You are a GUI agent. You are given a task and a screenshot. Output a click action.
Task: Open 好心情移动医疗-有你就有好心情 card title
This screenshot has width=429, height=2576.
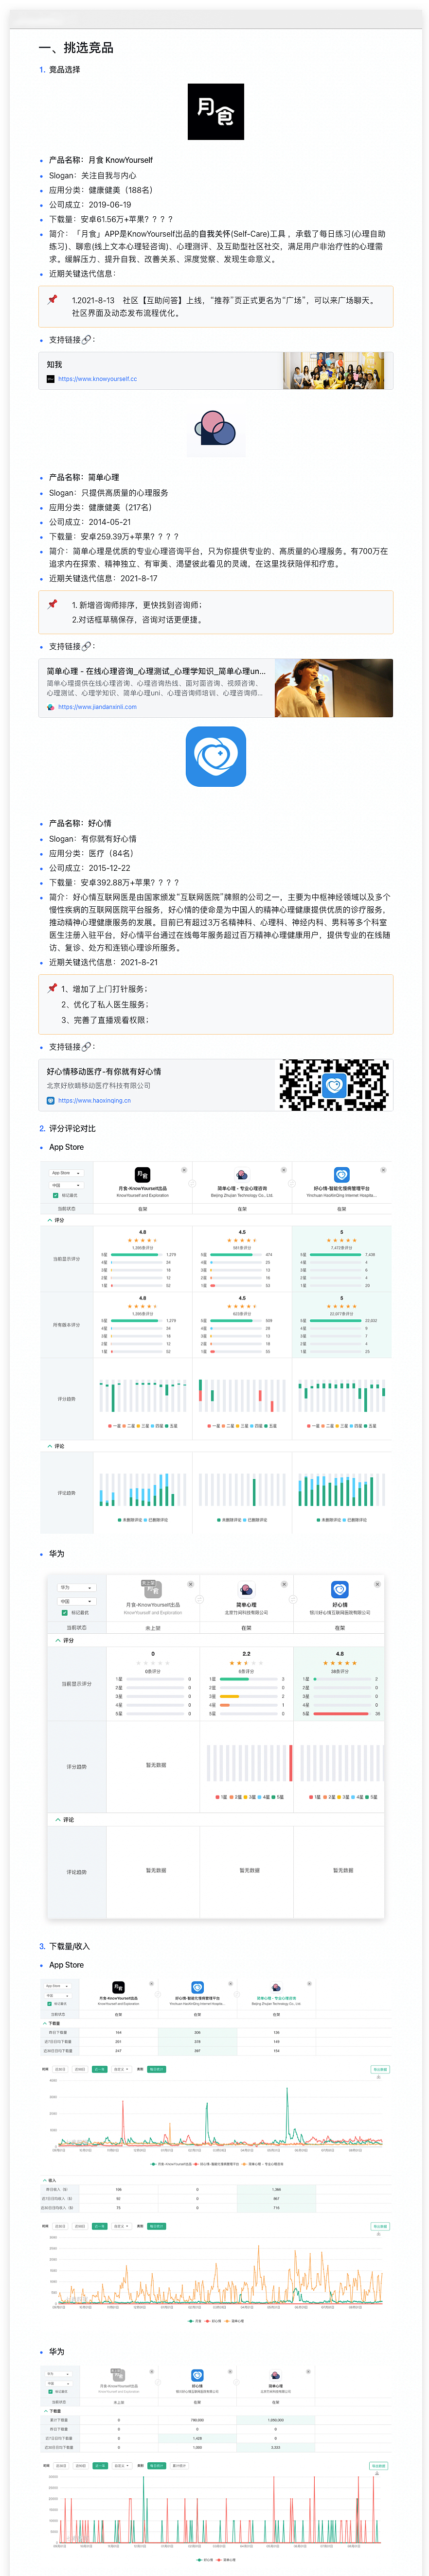coord(104,1071)
